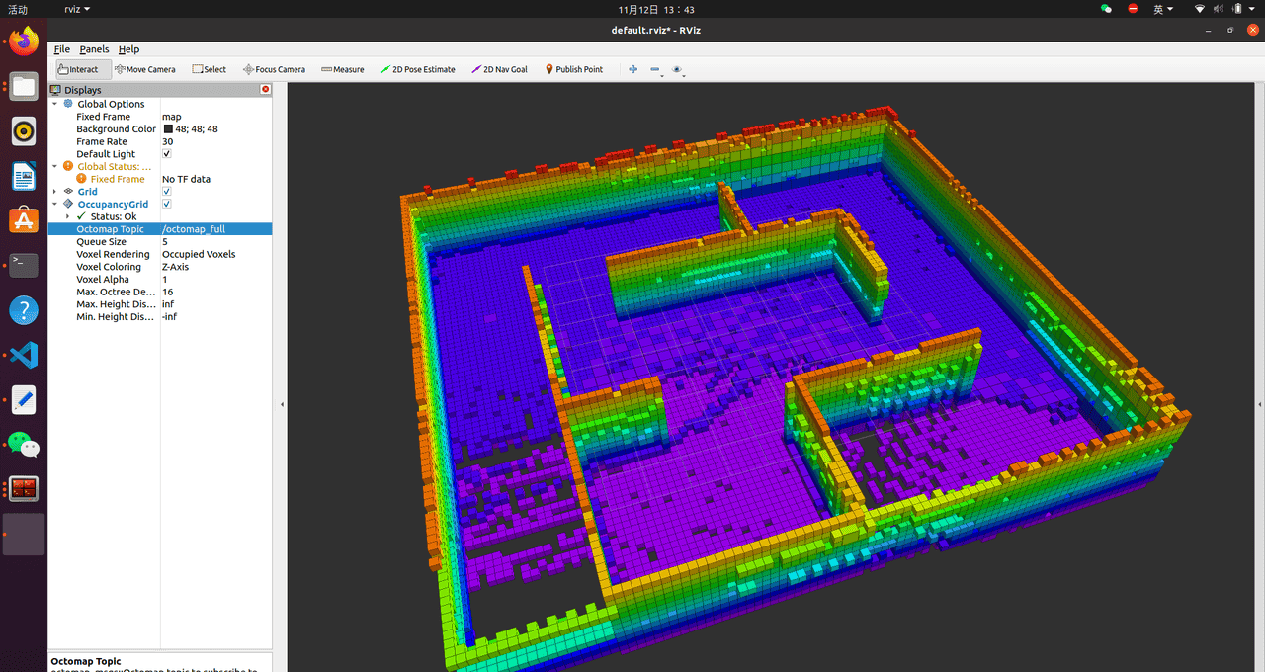Image resolution: width=1265 pixels, height=672 pixels.
Task: Collapse the Global Options section
Action: [55, 104]
